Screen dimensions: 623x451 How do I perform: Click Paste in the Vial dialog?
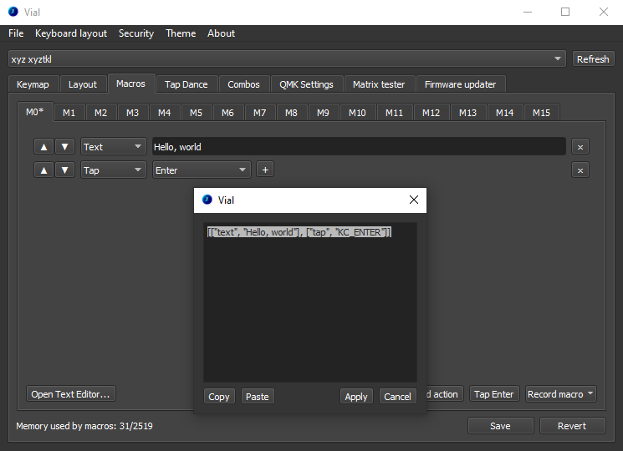[258, 396]
